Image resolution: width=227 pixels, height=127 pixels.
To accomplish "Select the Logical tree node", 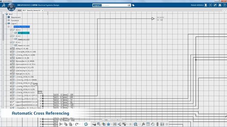I will (14, 24).
